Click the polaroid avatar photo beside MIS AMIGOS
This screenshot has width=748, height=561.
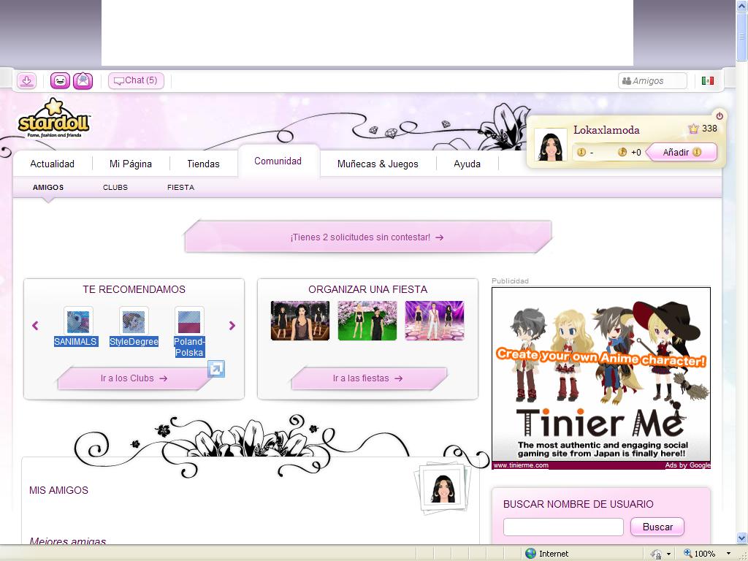443,489
